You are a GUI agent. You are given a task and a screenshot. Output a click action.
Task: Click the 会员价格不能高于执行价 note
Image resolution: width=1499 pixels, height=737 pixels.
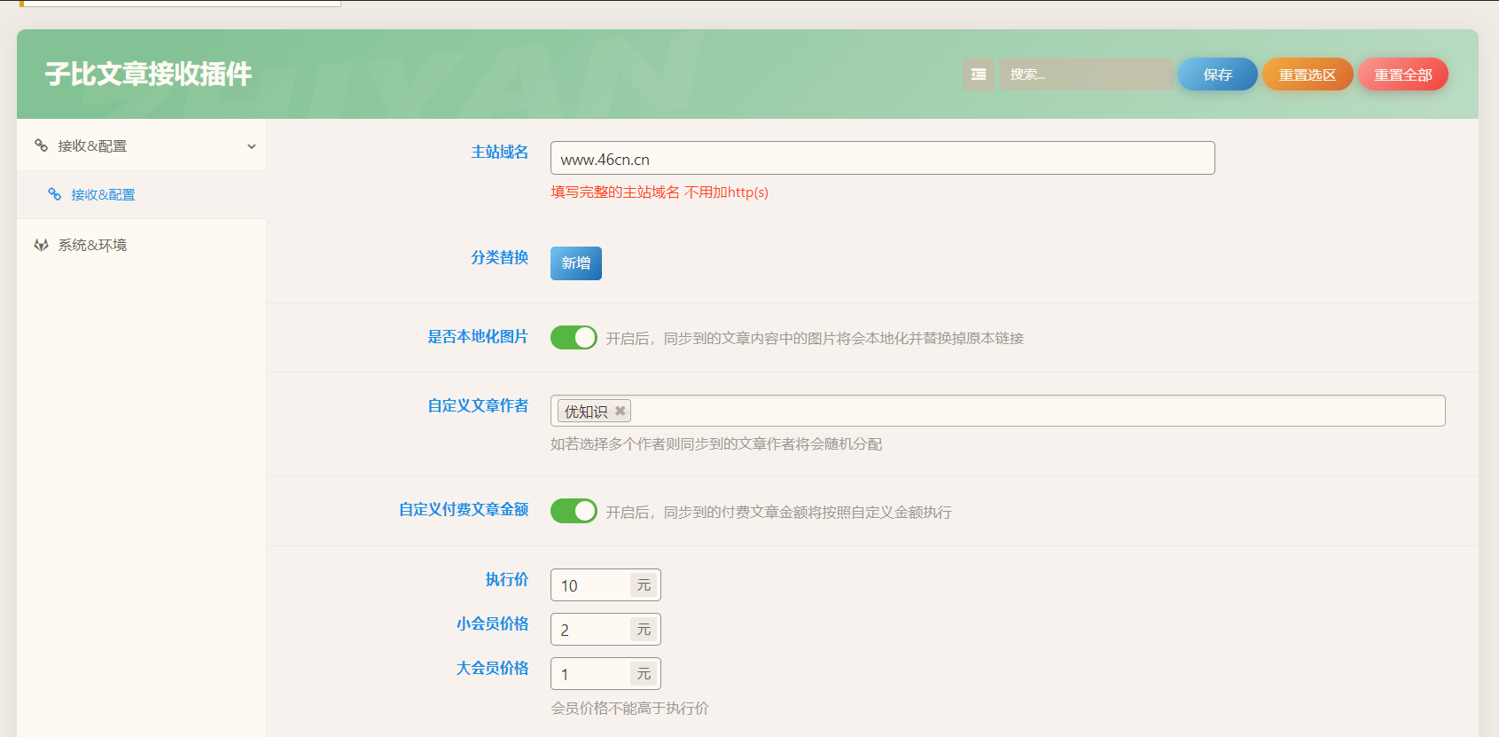pos(629,708)
